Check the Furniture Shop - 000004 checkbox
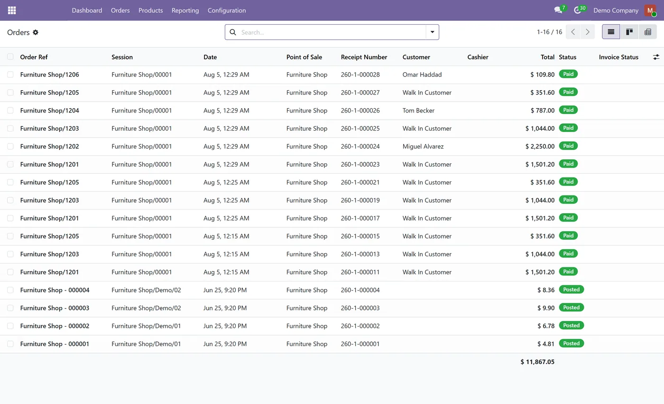The width and height of the screenshot is (664, 404). coord(10,290)
